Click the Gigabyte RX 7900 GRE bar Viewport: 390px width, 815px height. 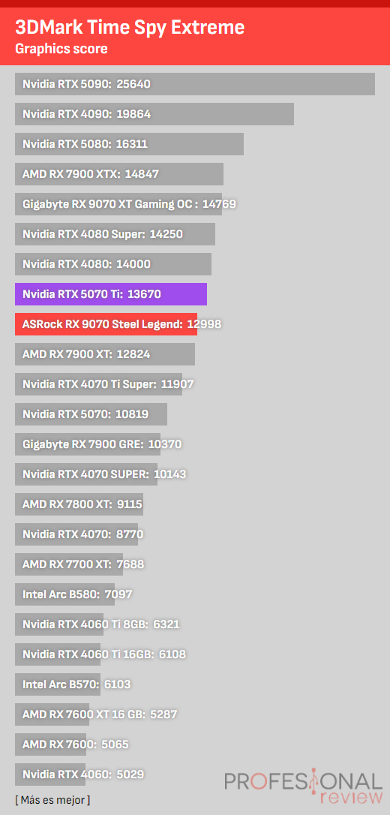[x=88, y=444]
